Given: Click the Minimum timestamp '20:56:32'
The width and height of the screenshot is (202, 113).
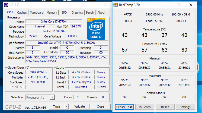Looking at the screenshot, I should point(124,68).
